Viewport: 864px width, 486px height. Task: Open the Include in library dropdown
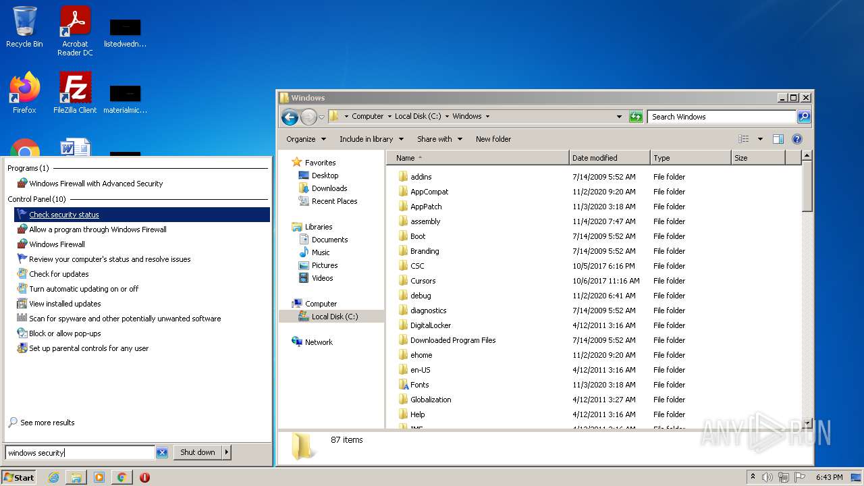371,139
